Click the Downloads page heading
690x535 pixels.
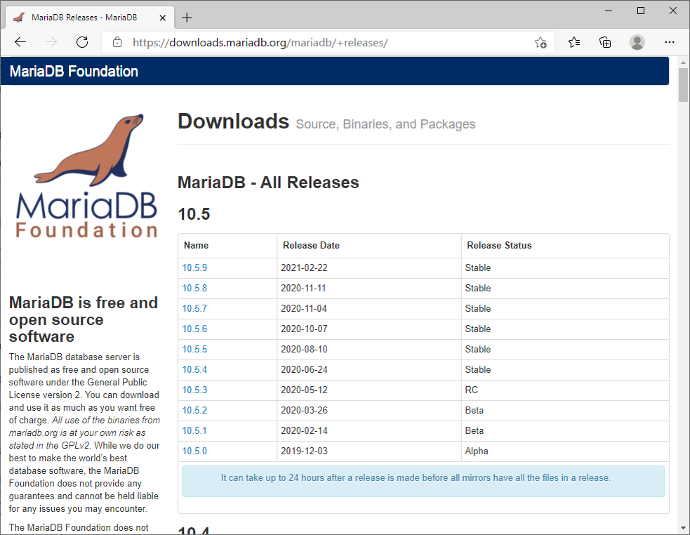click(233, 121)
